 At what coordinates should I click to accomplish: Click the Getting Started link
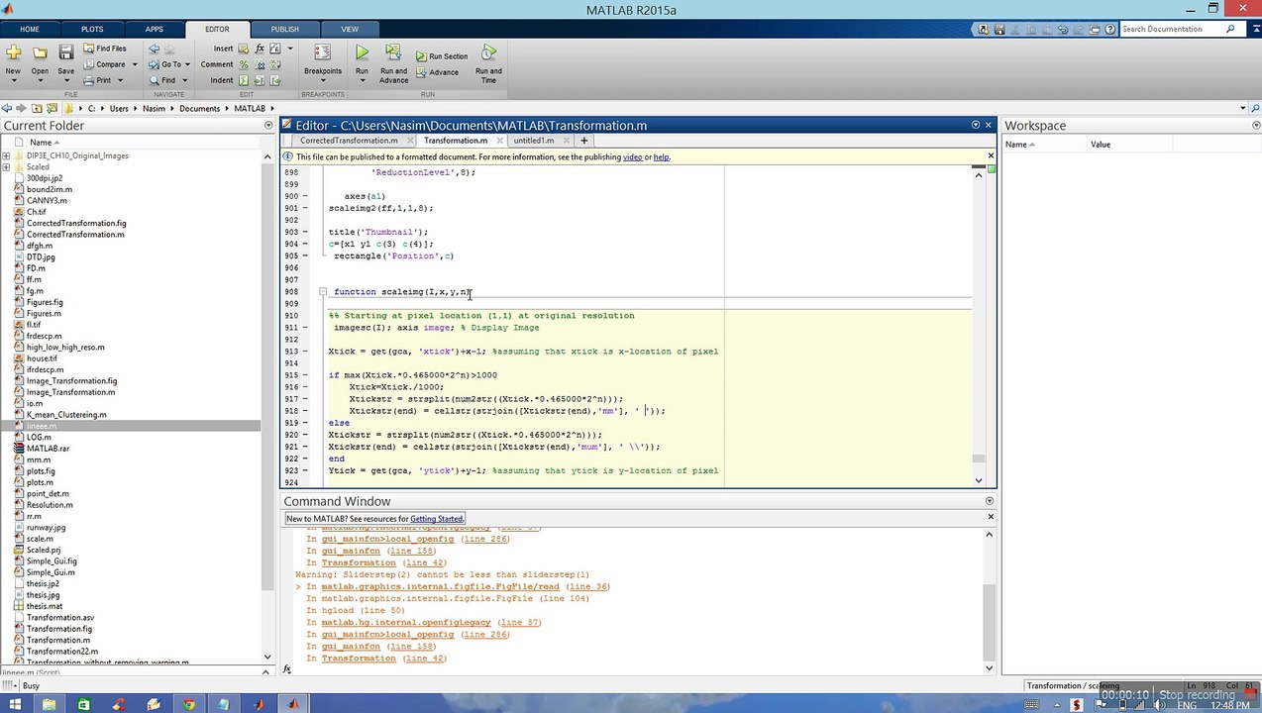click(436, 519)
